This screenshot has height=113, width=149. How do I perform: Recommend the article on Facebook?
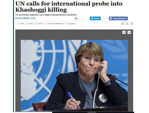click(x=118, y=18)
